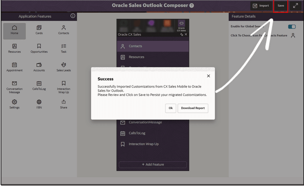Select Contacts row in preview pane

pos(153,46)
